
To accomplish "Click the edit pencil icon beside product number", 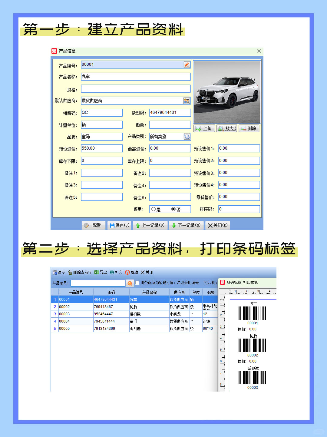I will click(x=187, y=65).
